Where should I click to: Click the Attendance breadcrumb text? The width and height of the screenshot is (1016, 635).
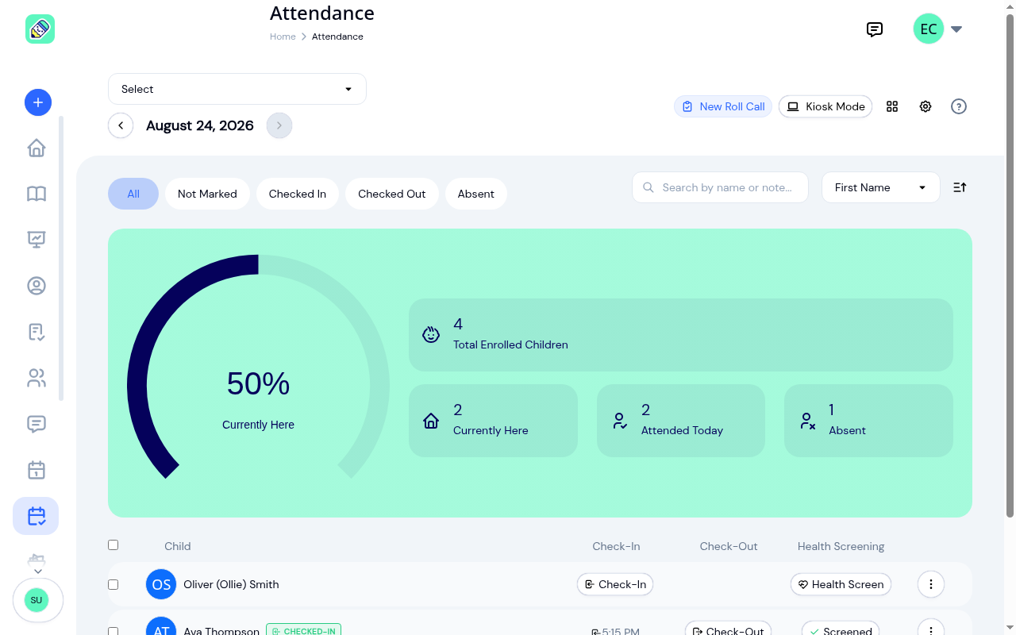click(x=337, y=37)
